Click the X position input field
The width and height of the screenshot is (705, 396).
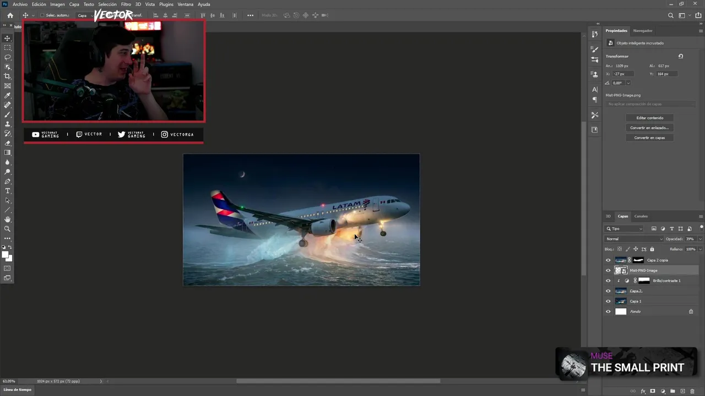(x=623, y=74)
